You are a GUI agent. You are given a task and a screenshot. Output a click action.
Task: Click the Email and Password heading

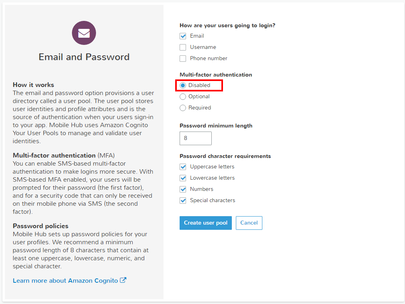pyautogui.click(x=84, y=57)
